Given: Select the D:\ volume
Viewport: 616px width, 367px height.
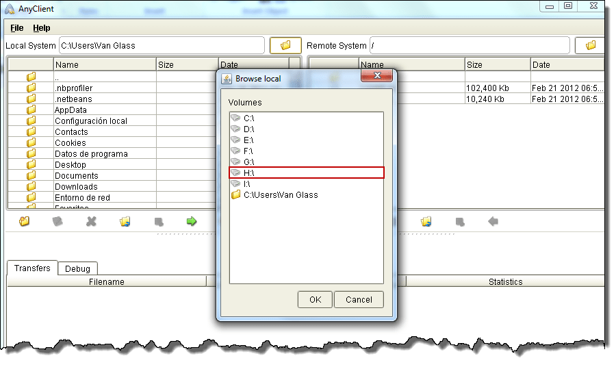Looking at the screenshot, I should [307, 129].
